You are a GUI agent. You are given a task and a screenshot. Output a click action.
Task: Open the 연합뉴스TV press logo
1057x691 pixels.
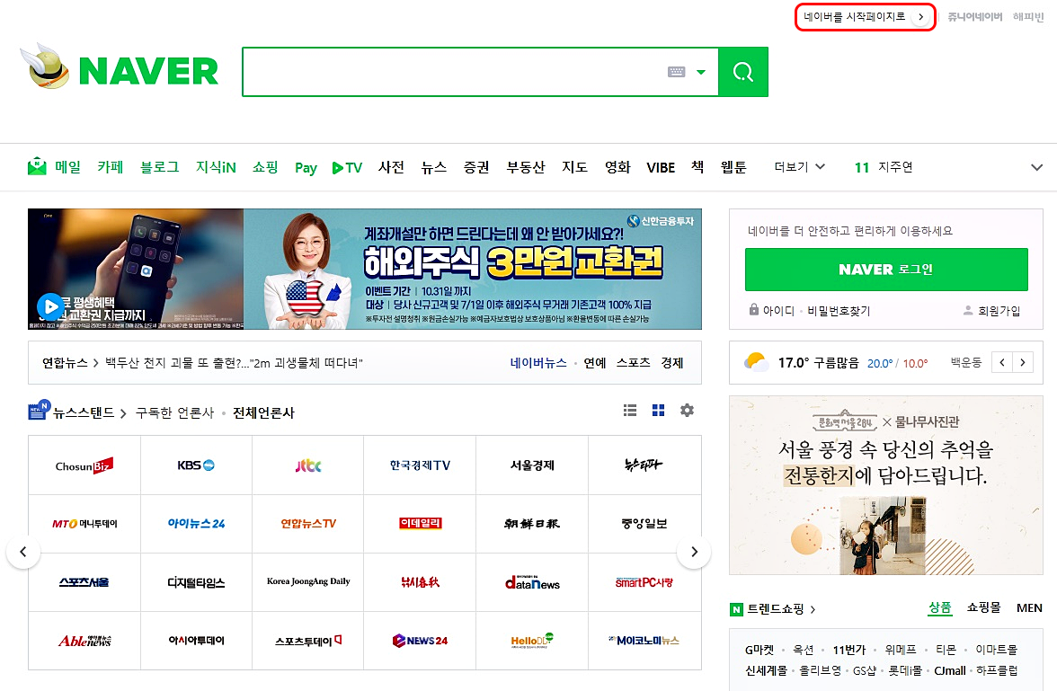[308, 524]
